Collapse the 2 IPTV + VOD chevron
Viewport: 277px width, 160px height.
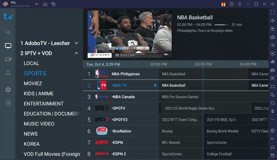point(76,53)
